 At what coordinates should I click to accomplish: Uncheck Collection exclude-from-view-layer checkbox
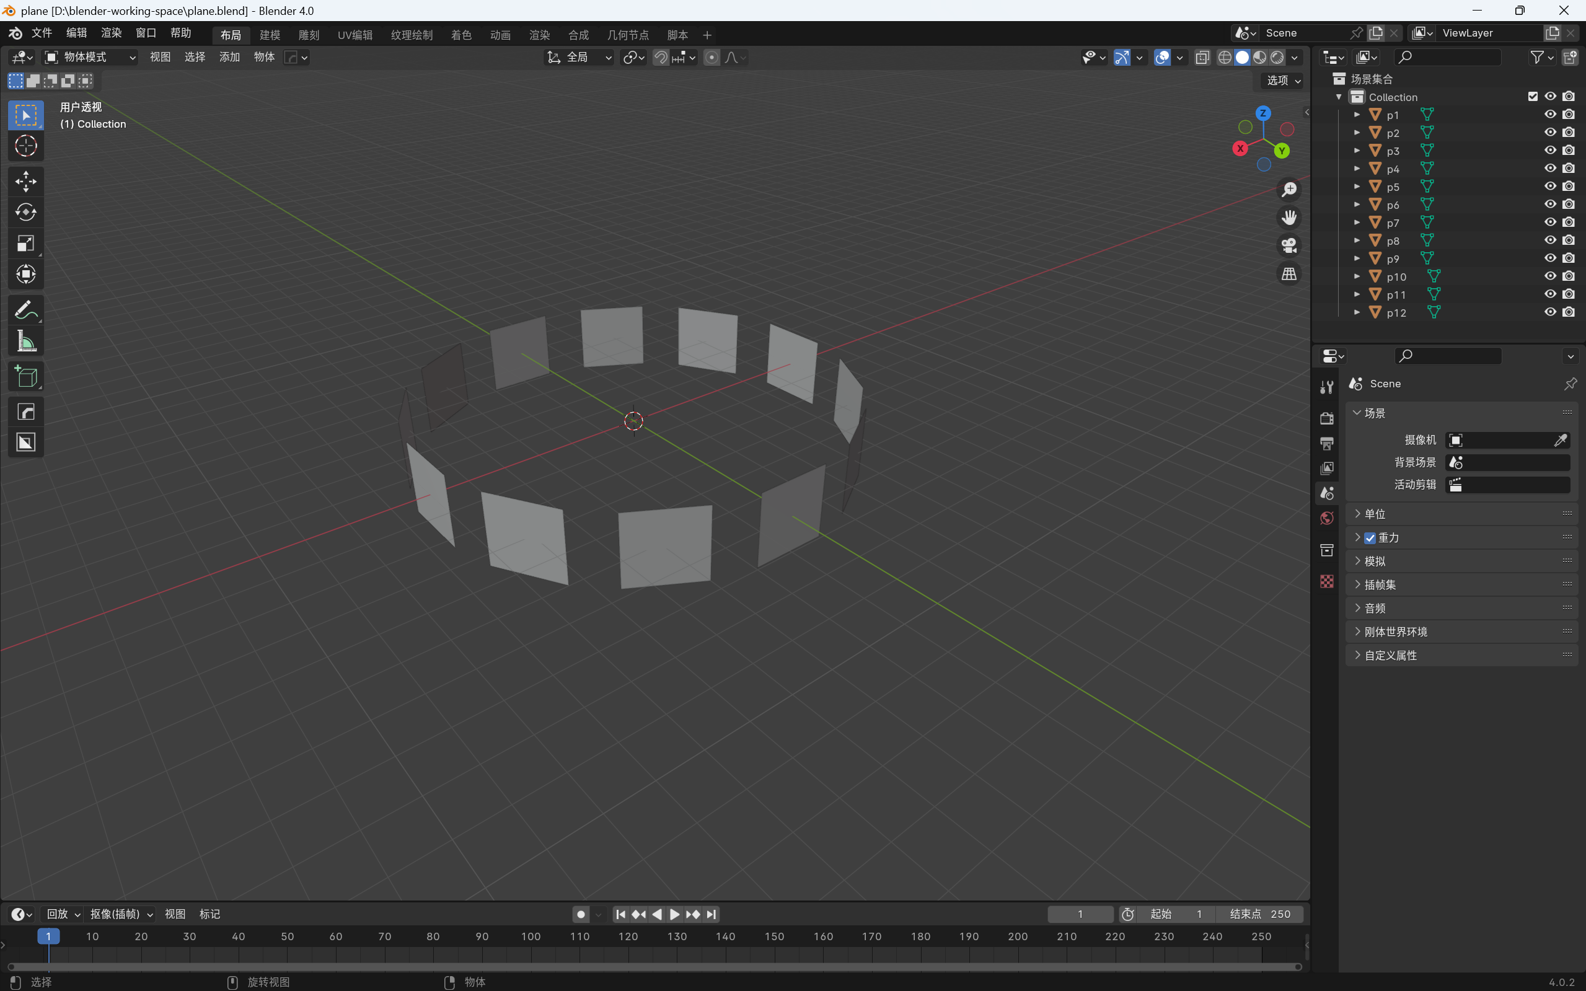click(1532, 96)
